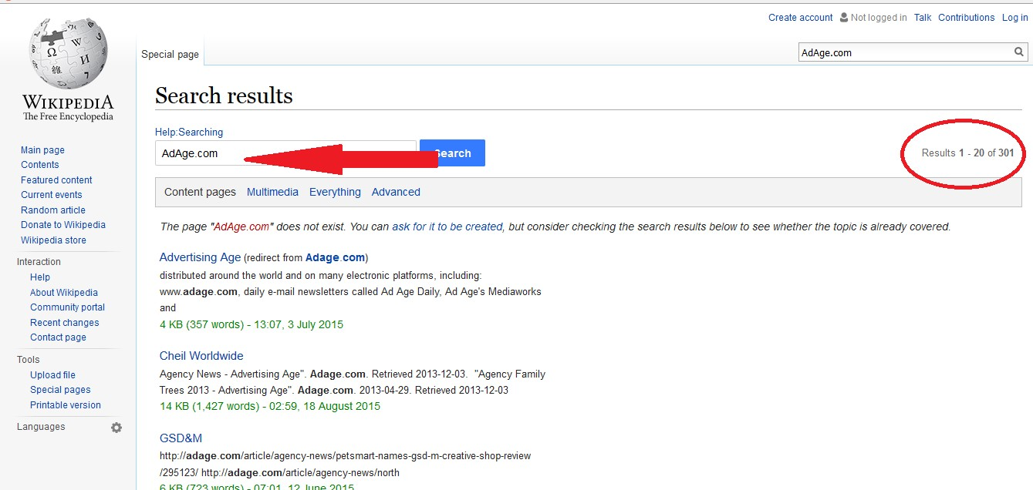Switch to Everything search profile

pyautogui.click(x=335, y=192)
